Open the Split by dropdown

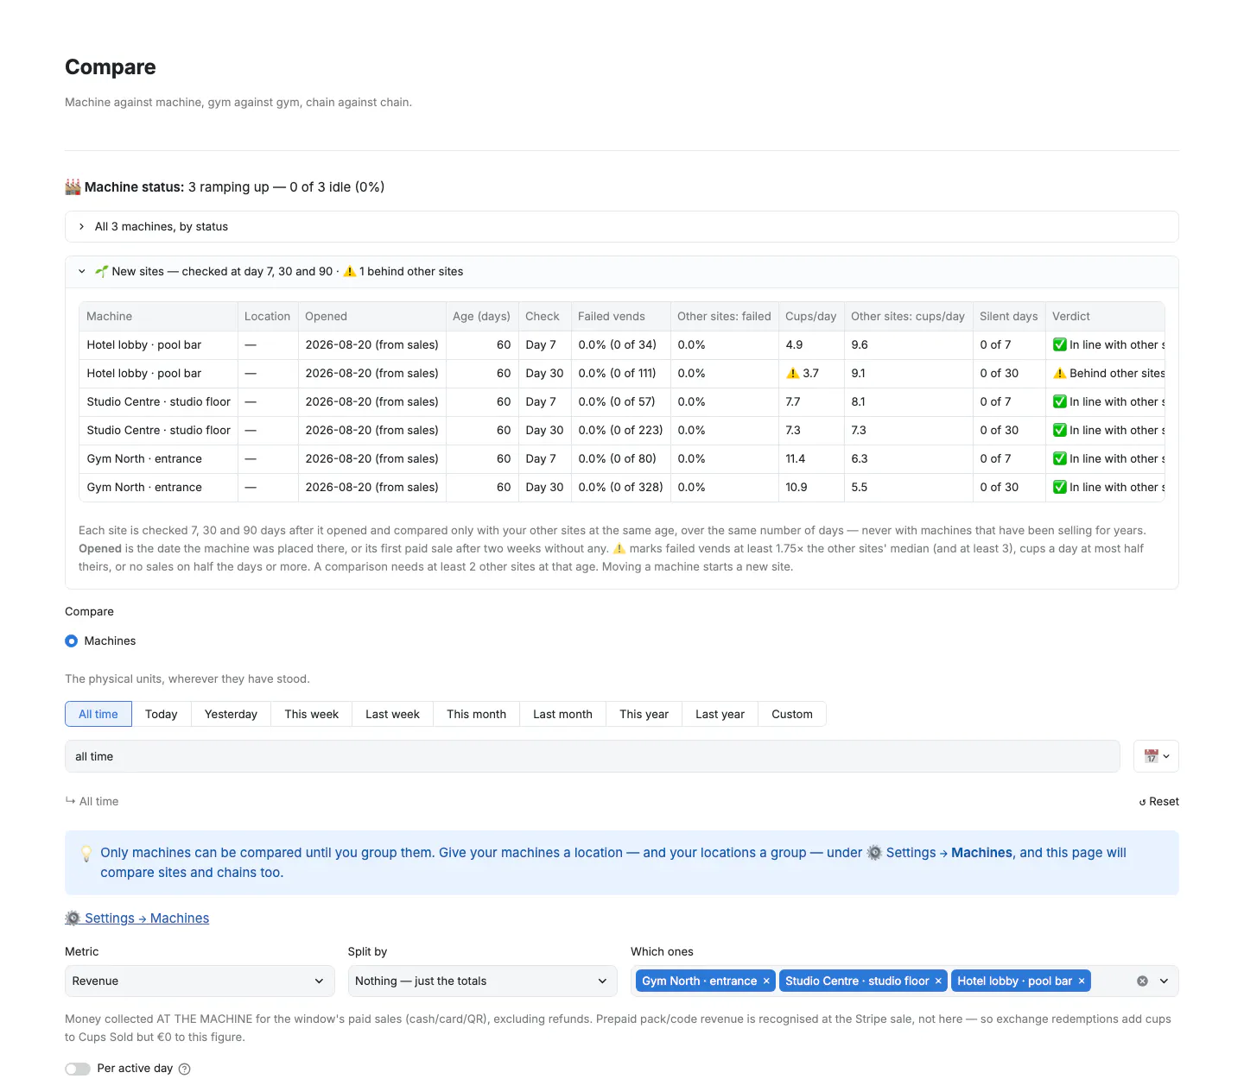(482, 981)
